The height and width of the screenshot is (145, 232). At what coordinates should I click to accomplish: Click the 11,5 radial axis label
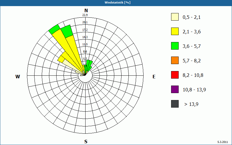tap(85, 44)
